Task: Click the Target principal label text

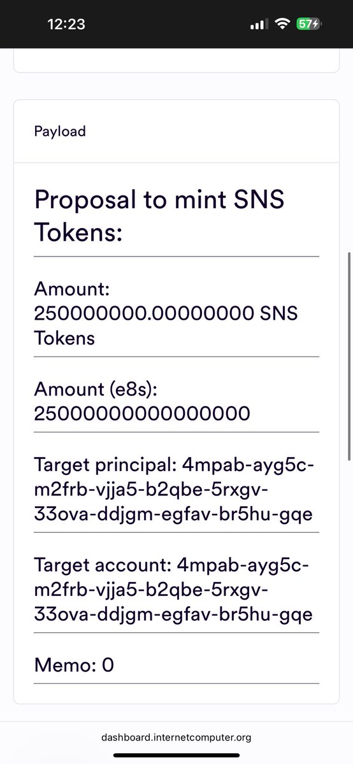Action: 101,466
